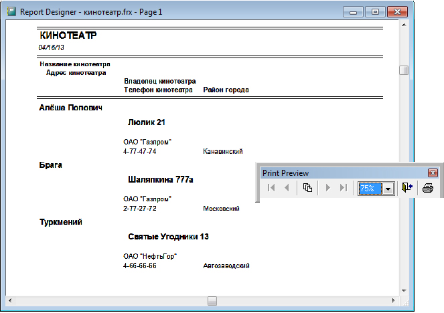Click address Шаляпкина 777а
444x313 pixels.
(161, 179)
